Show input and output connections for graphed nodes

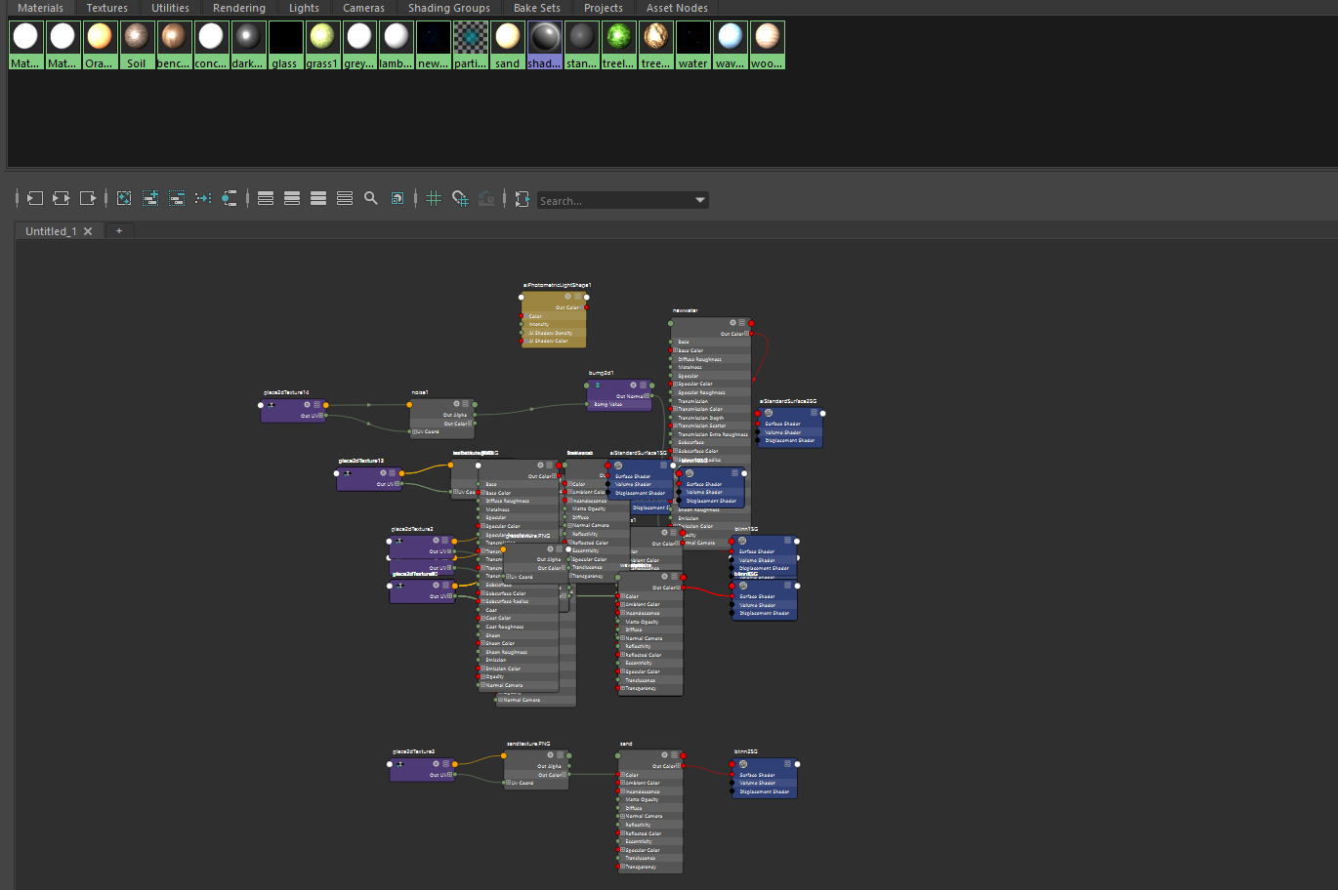[x=61, y=198]
